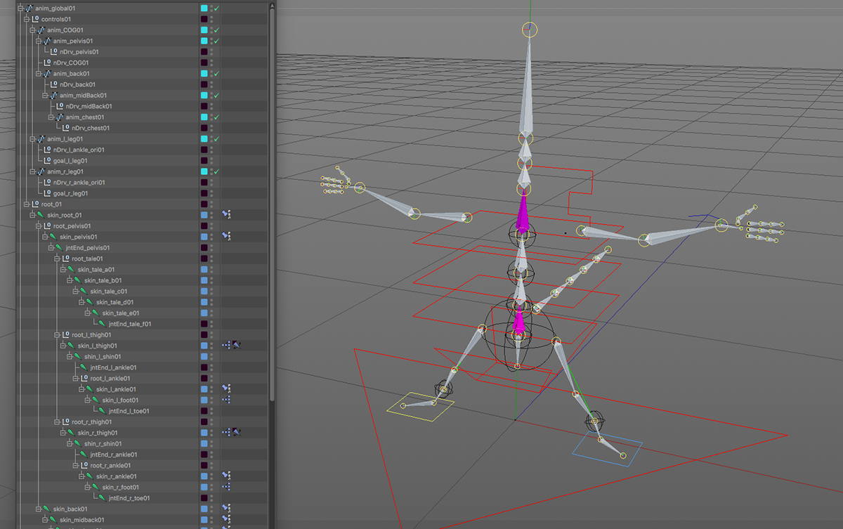Click the spline icon of anim_global01
843x529 pixels.
point(30,8)
